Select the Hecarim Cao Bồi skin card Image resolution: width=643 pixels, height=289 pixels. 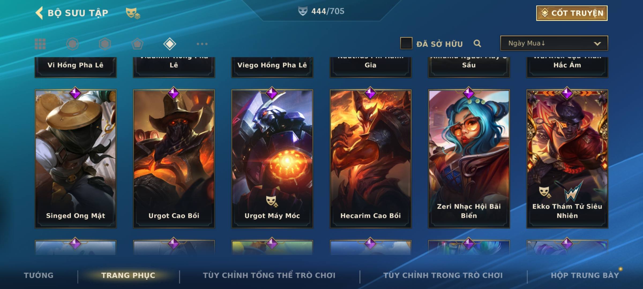371,159
